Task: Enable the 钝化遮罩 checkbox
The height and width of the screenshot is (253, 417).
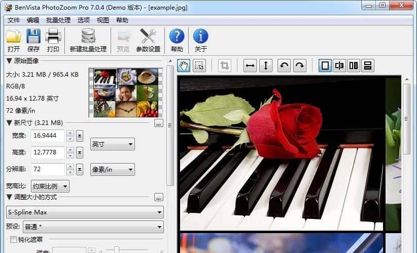Action: click(x=14, y=239)
